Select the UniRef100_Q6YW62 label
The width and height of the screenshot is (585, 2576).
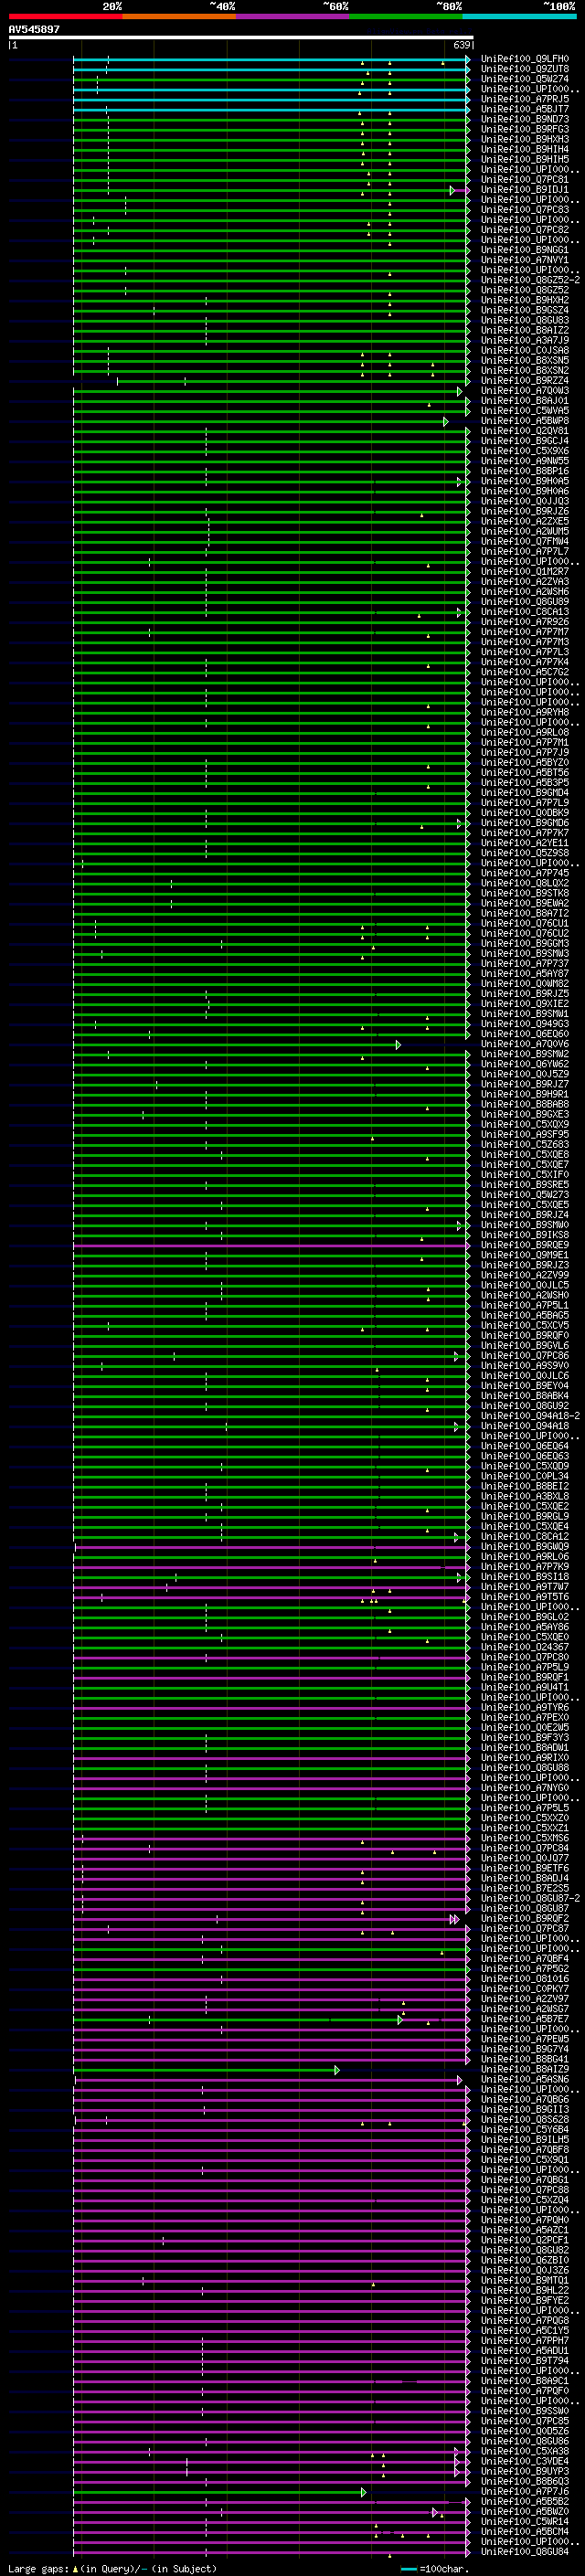(x=525, y=1064)
